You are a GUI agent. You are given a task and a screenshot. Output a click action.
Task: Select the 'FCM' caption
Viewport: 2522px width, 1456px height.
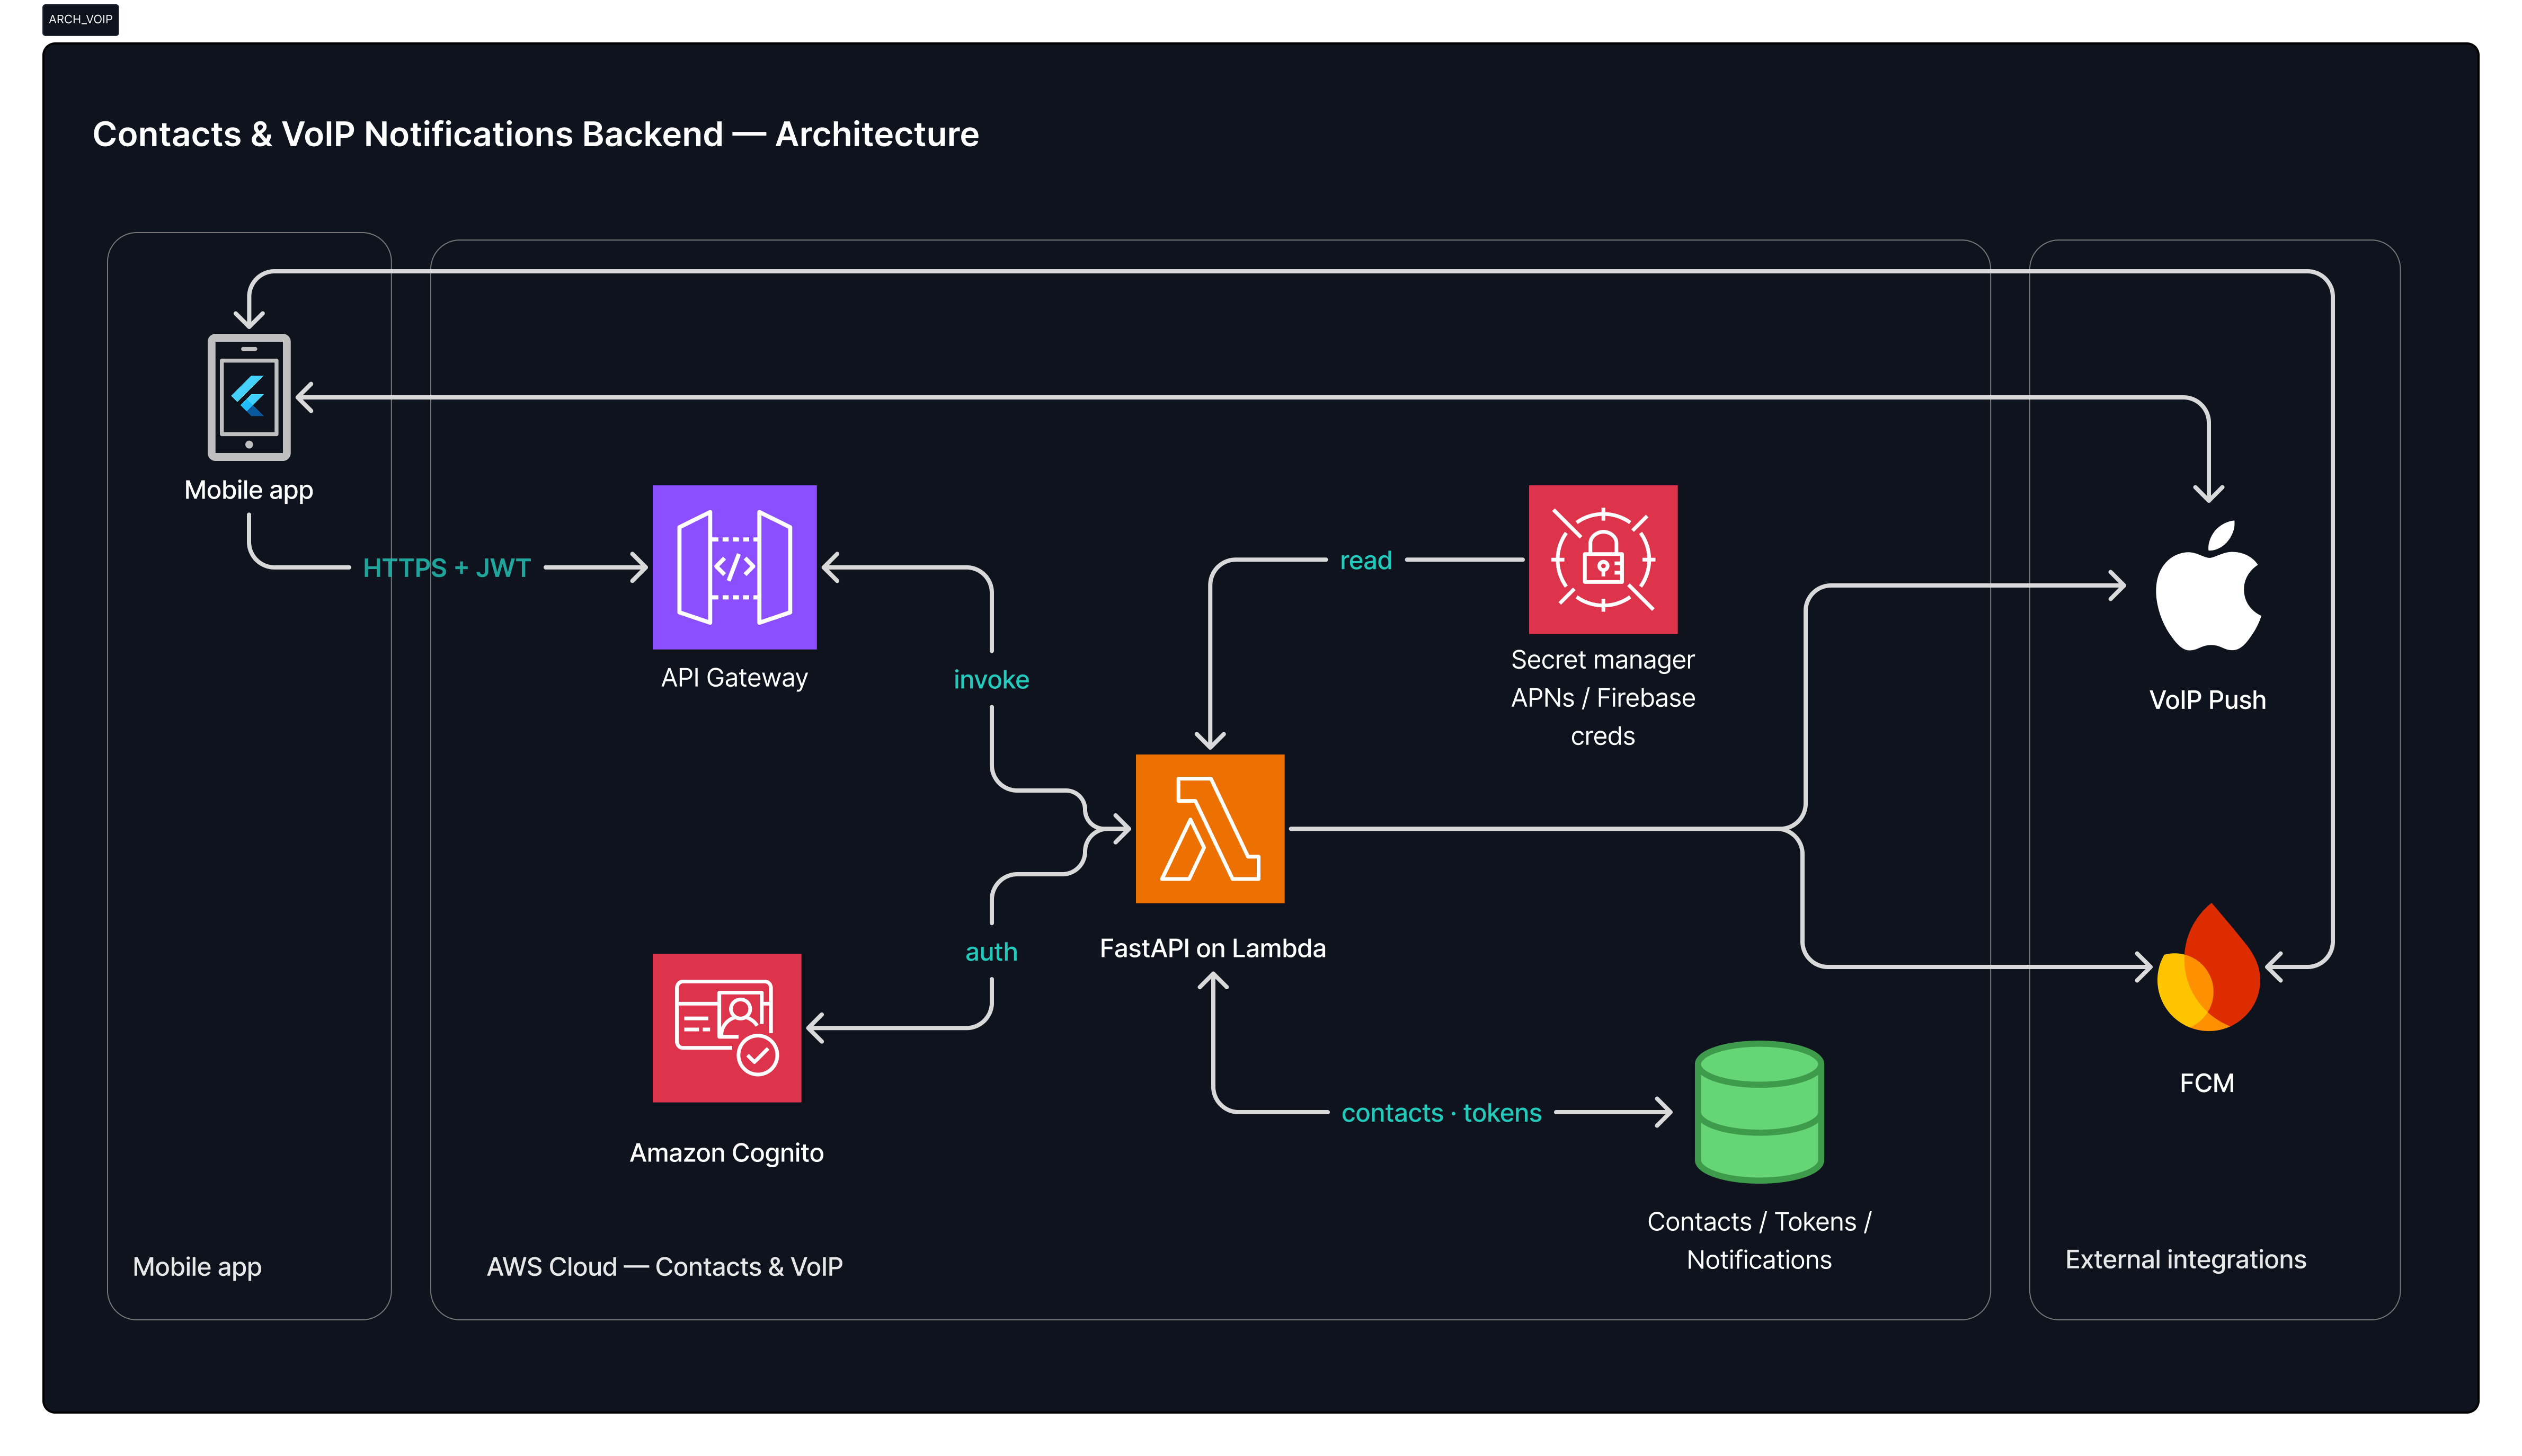[2206, 1083]
